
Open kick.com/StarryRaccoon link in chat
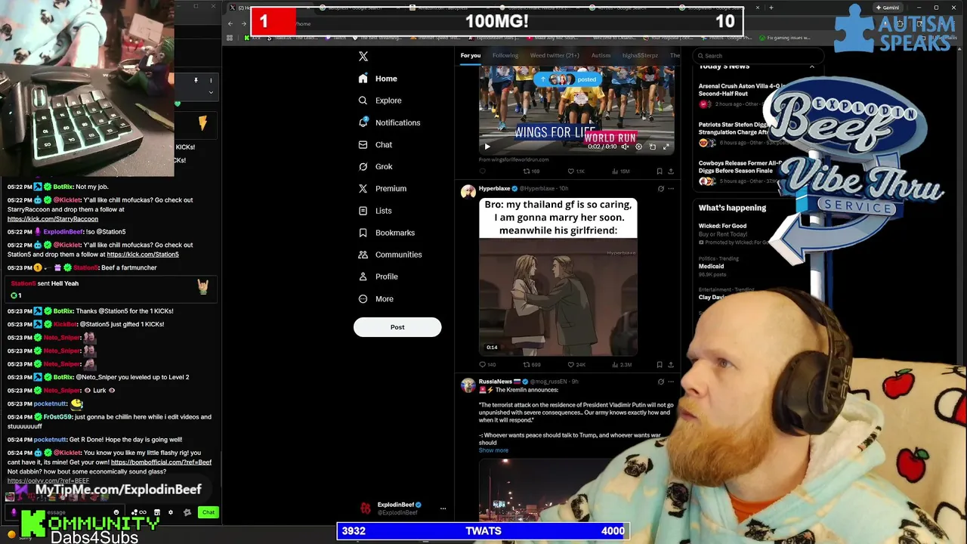[x=53, y=219]
